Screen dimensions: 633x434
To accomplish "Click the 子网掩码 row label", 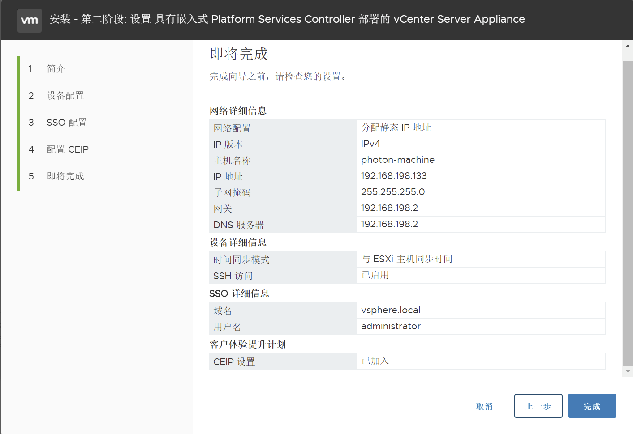I will click(x=232, y=193).
